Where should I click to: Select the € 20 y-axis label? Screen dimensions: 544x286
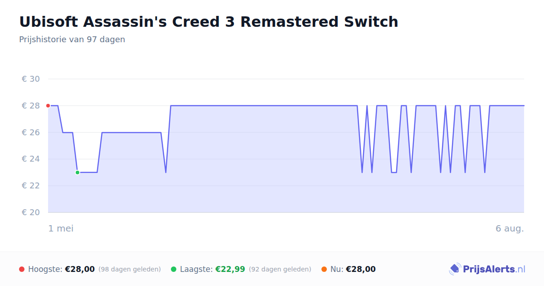[x=31, y=212]
